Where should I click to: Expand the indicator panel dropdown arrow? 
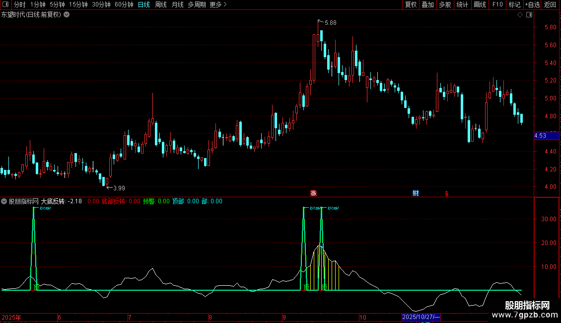click(4, 201)
